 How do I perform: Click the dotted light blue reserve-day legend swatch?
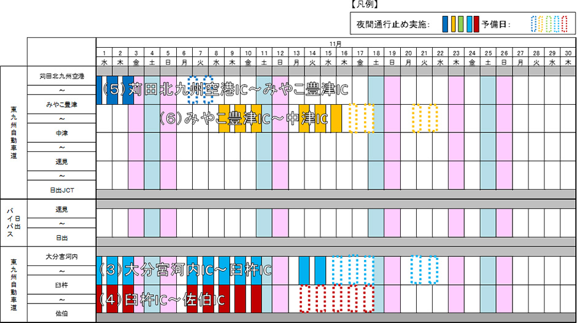pos(556,25)
